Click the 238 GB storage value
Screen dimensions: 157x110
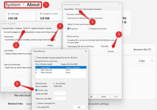(x=13, y=18)
